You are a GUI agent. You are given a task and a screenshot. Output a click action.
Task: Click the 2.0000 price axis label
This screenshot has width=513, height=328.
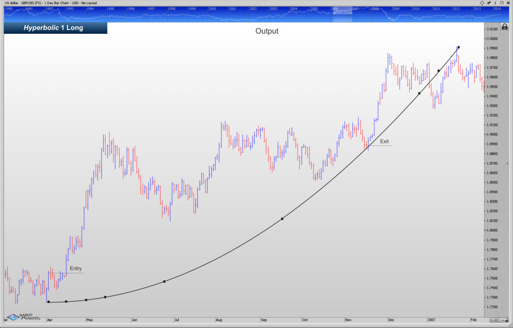(x=492, y=38)
